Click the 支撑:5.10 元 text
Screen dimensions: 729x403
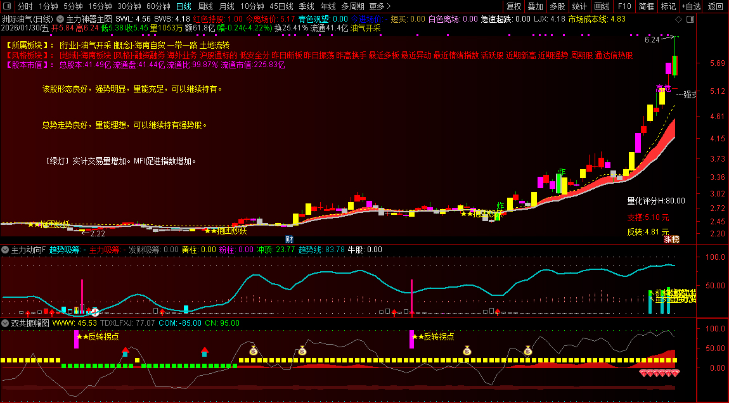pyautogui.click(x=648, y=217)
